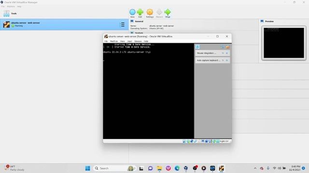Click the USB status bar icon
309x173 pixels.
tap(196, 141)
